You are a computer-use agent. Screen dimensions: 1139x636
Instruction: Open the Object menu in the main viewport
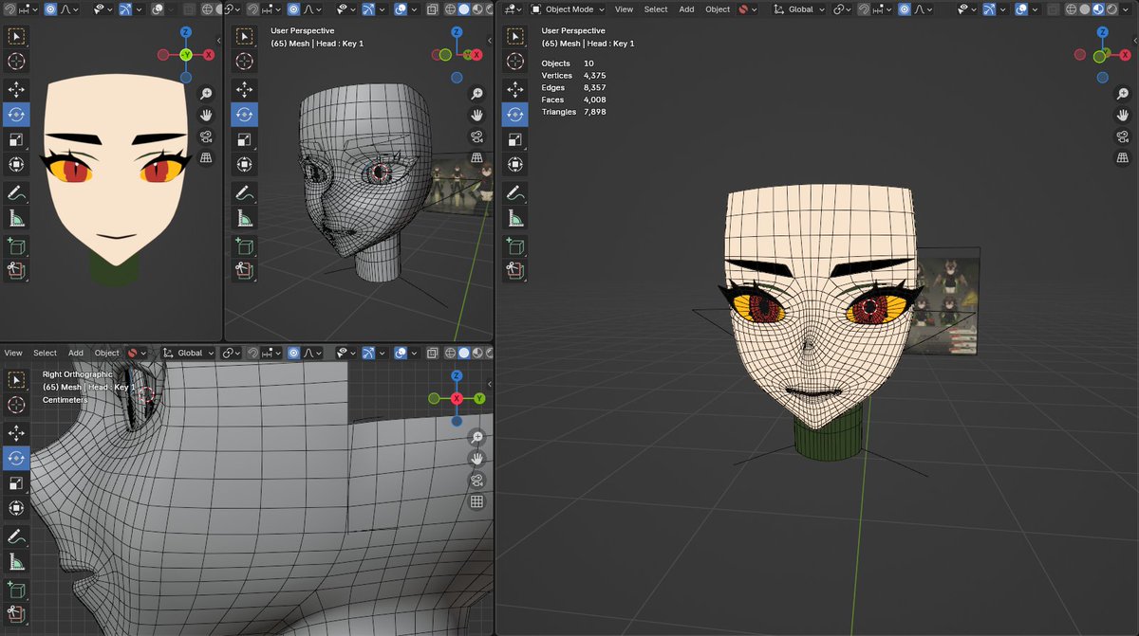[x=718, y=9]
